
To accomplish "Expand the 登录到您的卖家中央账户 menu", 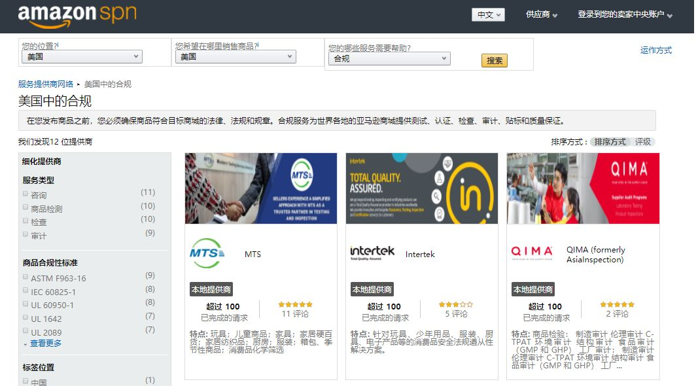I will 625,14.
